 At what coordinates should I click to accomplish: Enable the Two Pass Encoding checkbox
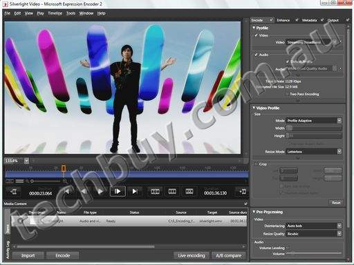click(x=287, y=94)
